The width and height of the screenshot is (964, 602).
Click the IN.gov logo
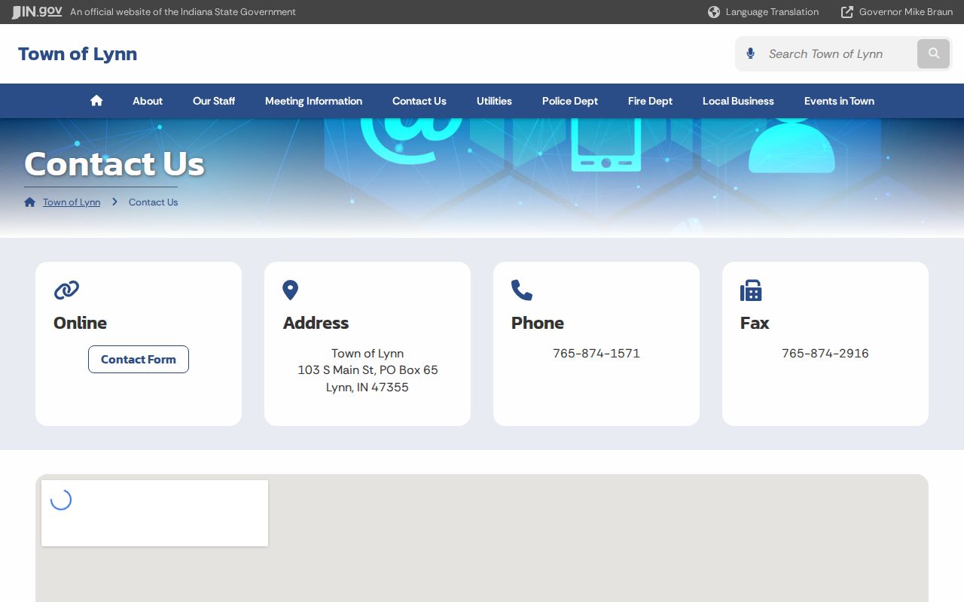point(37,11)
